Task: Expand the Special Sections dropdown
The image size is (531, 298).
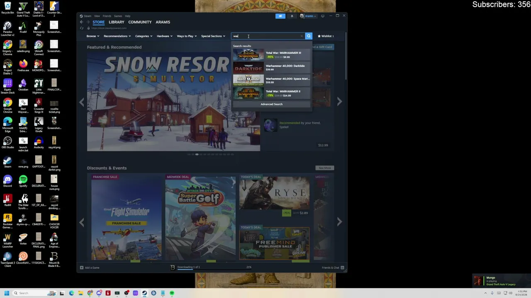Action: tap(213, 36)
